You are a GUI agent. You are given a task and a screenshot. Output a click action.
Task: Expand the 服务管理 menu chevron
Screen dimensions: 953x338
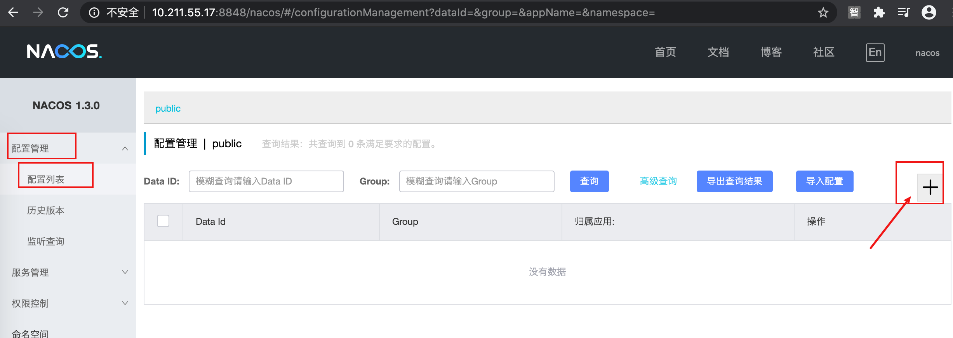point(125,272)
